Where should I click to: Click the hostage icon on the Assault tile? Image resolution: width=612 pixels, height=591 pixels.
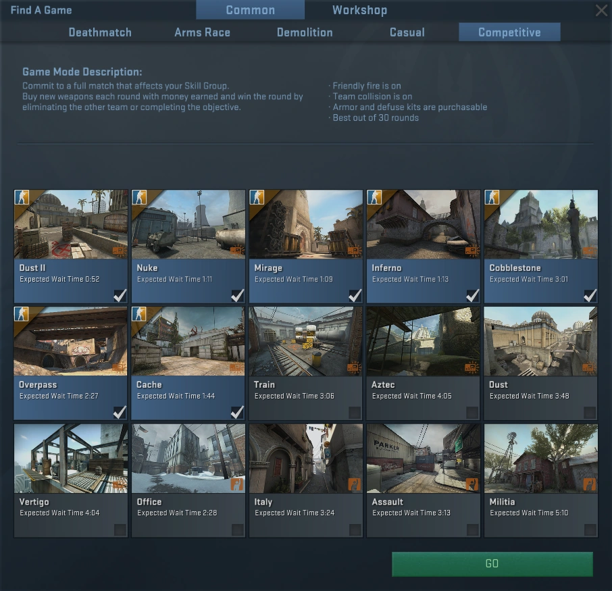[471, 484]
